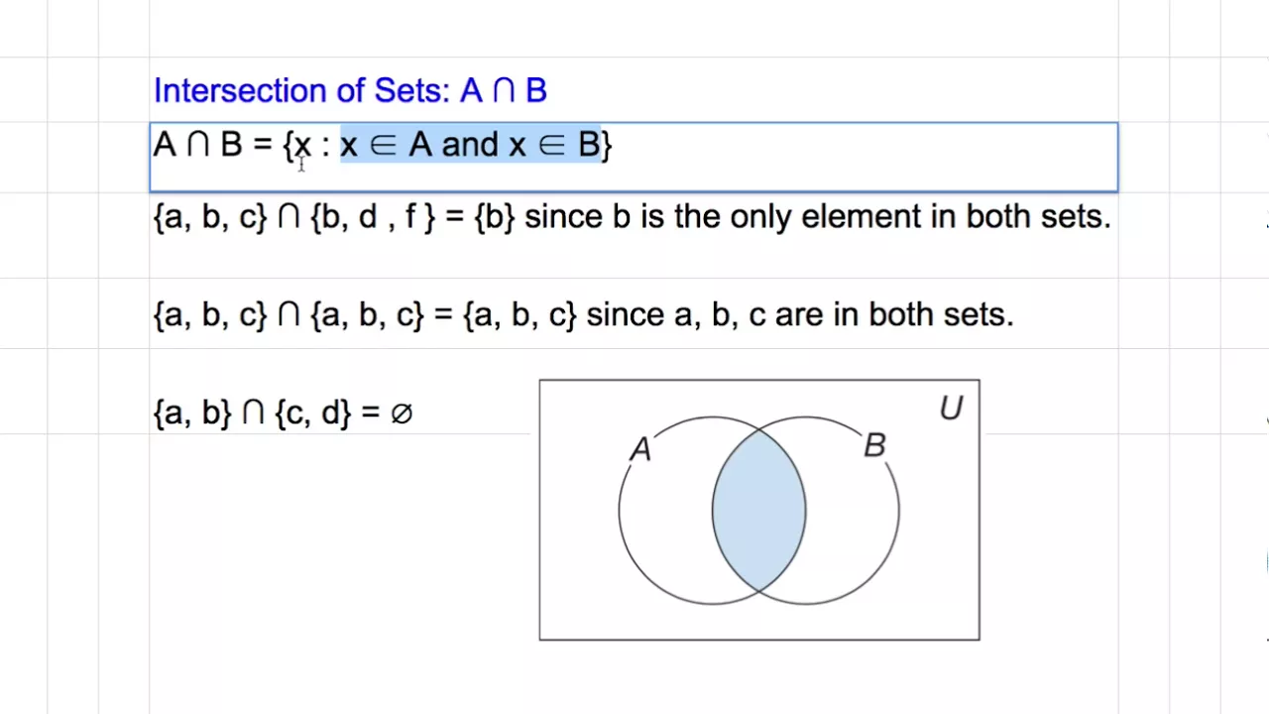1269x714 pixels.
Task: Click the letter A label on the Venn diagram
Action: [640, 450]
